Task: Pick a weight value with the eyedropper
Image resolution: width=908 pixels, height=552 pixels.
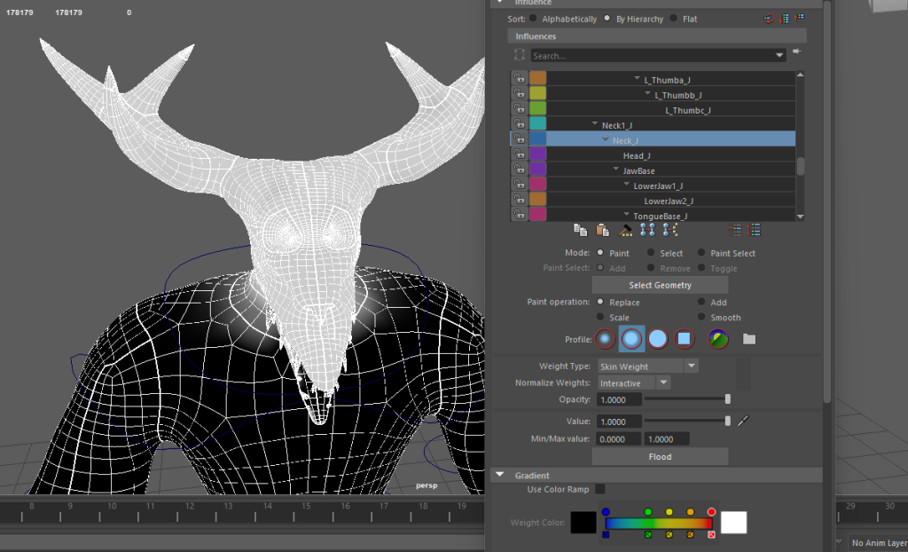Action: pyautogui.click(x=744, y=421)
